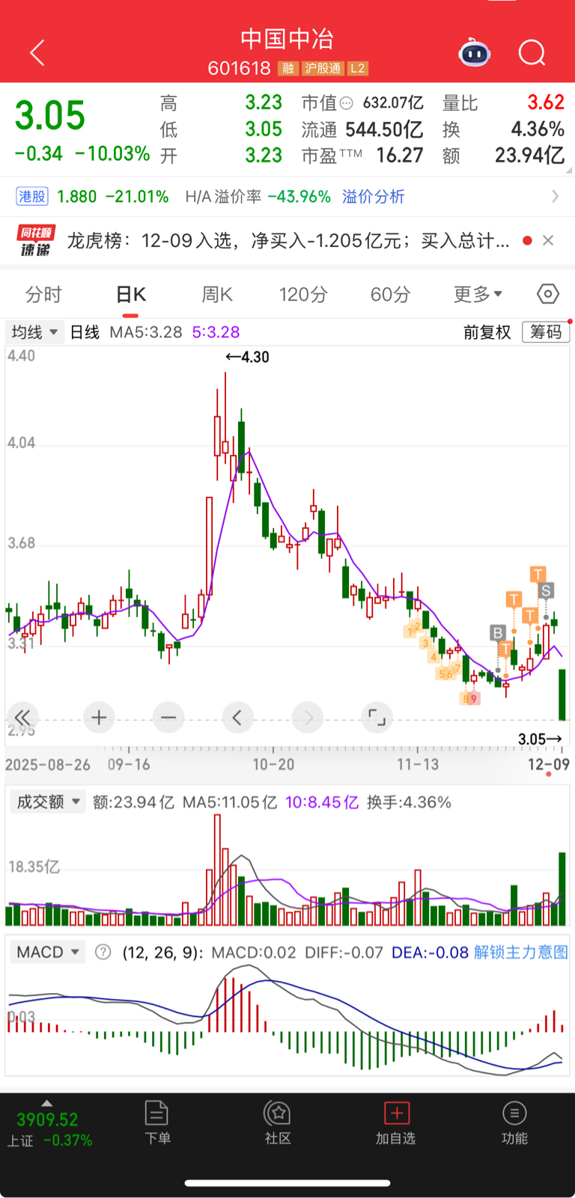Tap the double-left rewind chart button

(x=23, y=718)
